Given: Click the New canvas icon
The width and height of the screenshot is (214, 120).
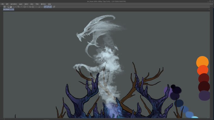Looking at the screenshot, I should [8, 7].
